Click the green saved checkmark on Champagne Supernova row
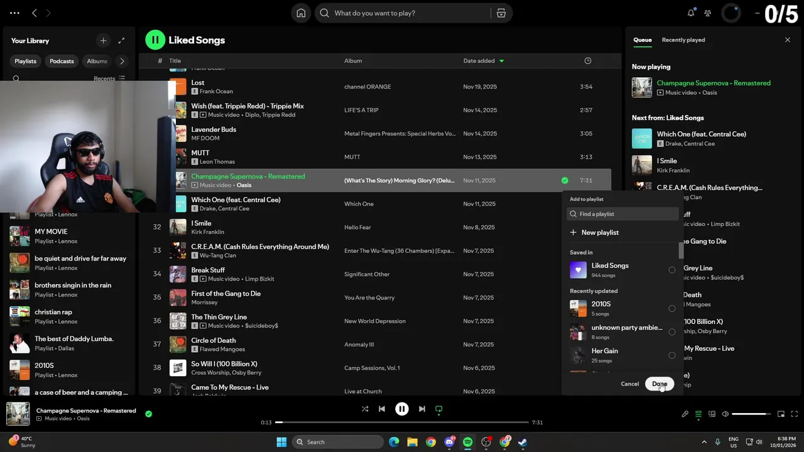 [x=565, y=180]
